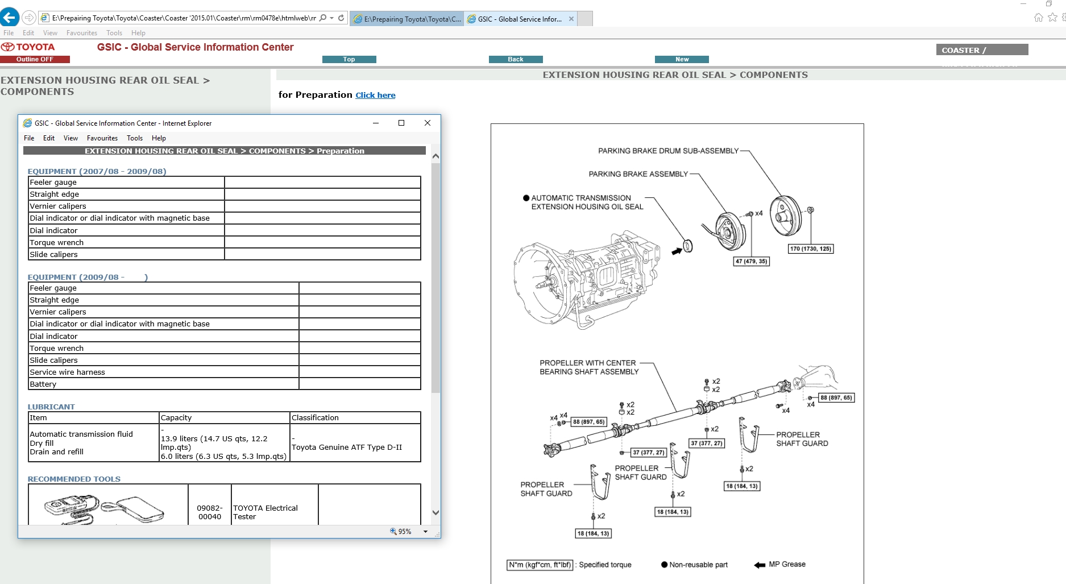The image size is (1066, 584).
Task: Minimize the Preparation popup window
Action: click(x=376, y=123)
